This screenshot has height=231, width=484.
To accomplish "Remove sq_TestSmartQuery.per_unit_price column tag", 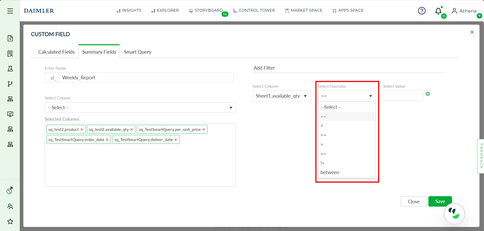I will [204, 129].
